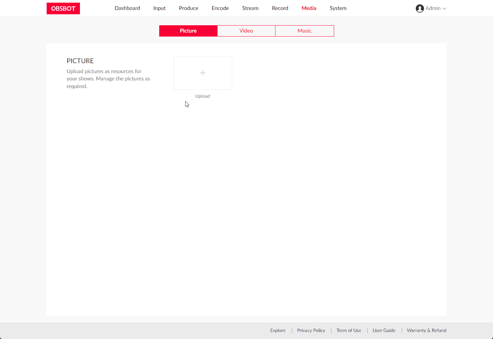This screenshot has height=339, width=493.
Task: Open the Explore footer link
Action: [278, 330]
